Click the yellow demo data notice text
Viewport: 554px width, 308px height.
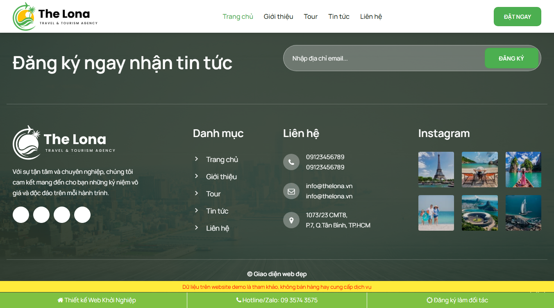tap(277, 287)
